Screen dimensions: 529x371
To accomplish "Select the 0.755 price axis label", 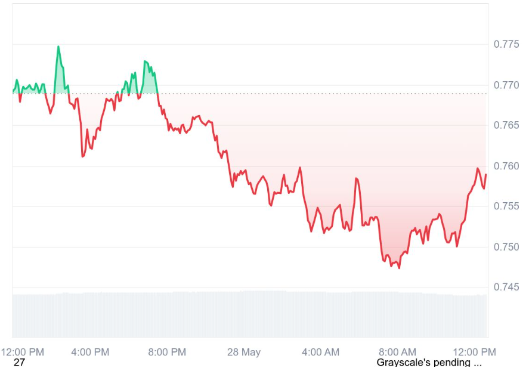I will [506, 206].
